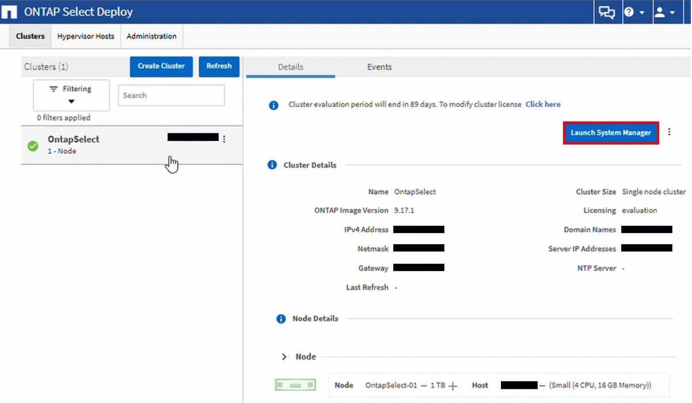Image resolution: width=692 pixels, height=403 pixels.
Task: Open the Filtering dropdown
Action: (71, 95)
